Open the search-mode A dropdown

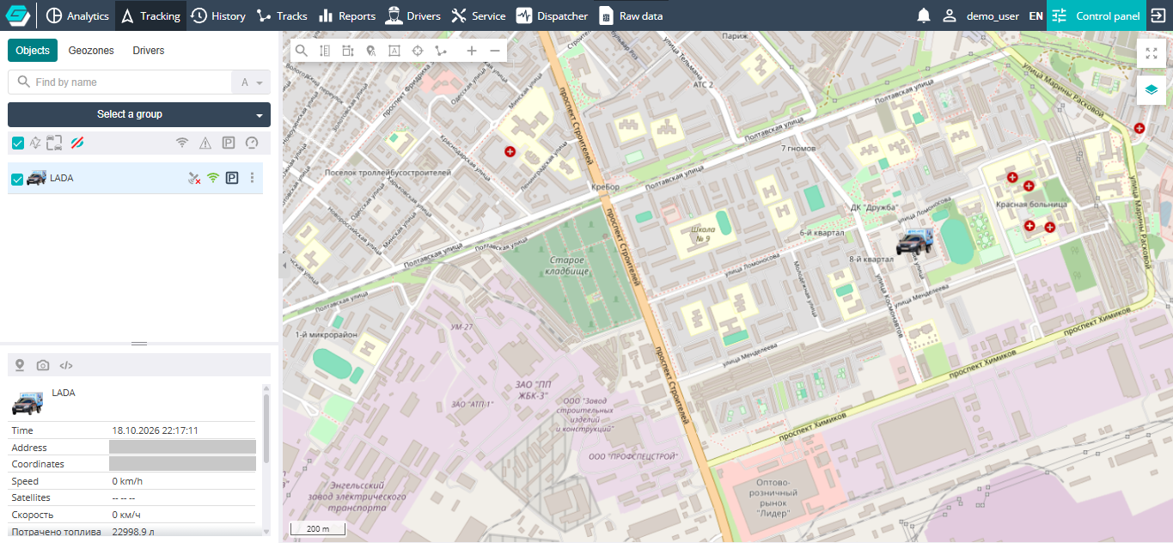click(251, 82)
